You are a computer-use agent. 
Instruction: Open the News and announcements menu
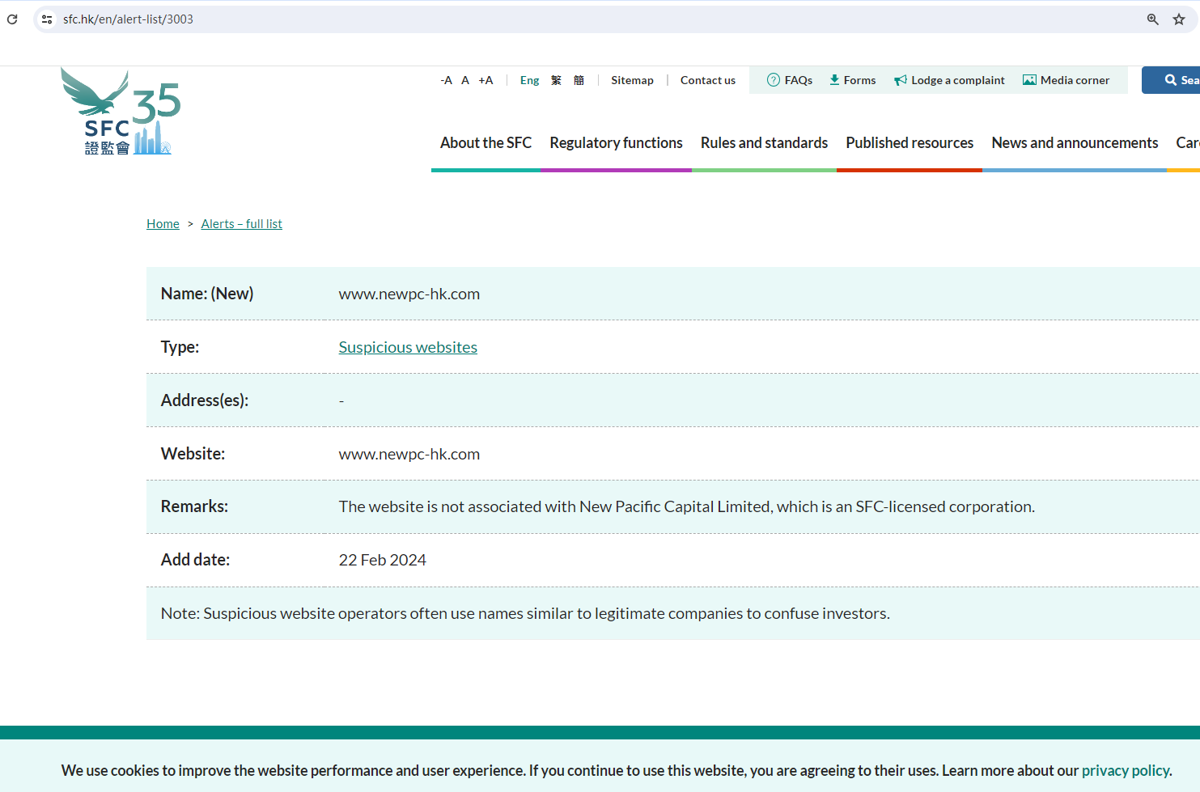[x=1075, y=143]
